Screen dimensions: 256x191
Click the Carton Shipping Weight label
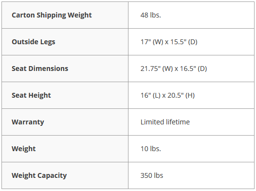[x=52, y=15]
